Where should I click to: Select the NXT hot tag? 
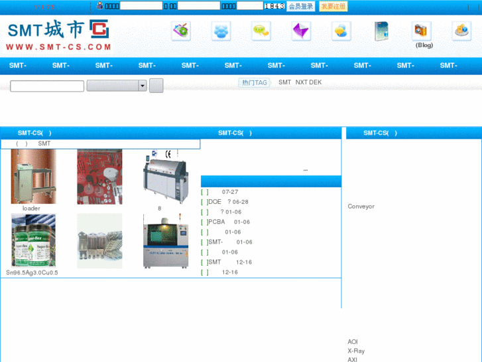[302, 82]
